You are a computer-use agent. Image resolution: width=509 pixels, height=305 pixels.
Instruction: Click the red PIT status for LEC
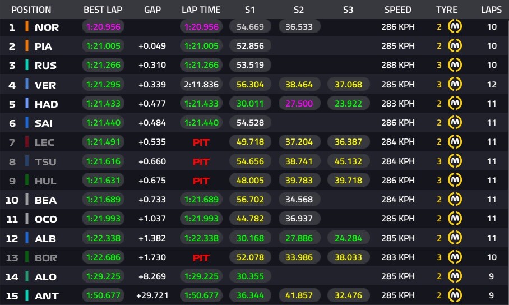click(201, 142)
